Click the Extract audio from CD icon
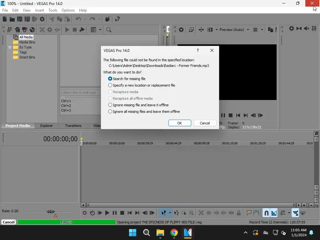The image size is (320, 240). click(x=32, y=30)
